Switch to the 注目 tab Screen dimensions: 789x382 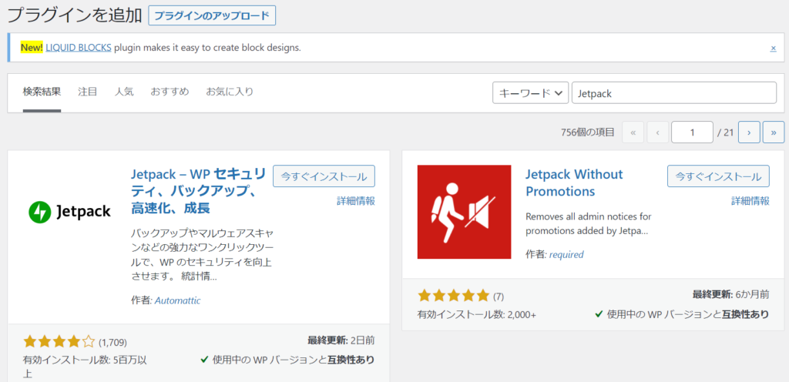88,92
